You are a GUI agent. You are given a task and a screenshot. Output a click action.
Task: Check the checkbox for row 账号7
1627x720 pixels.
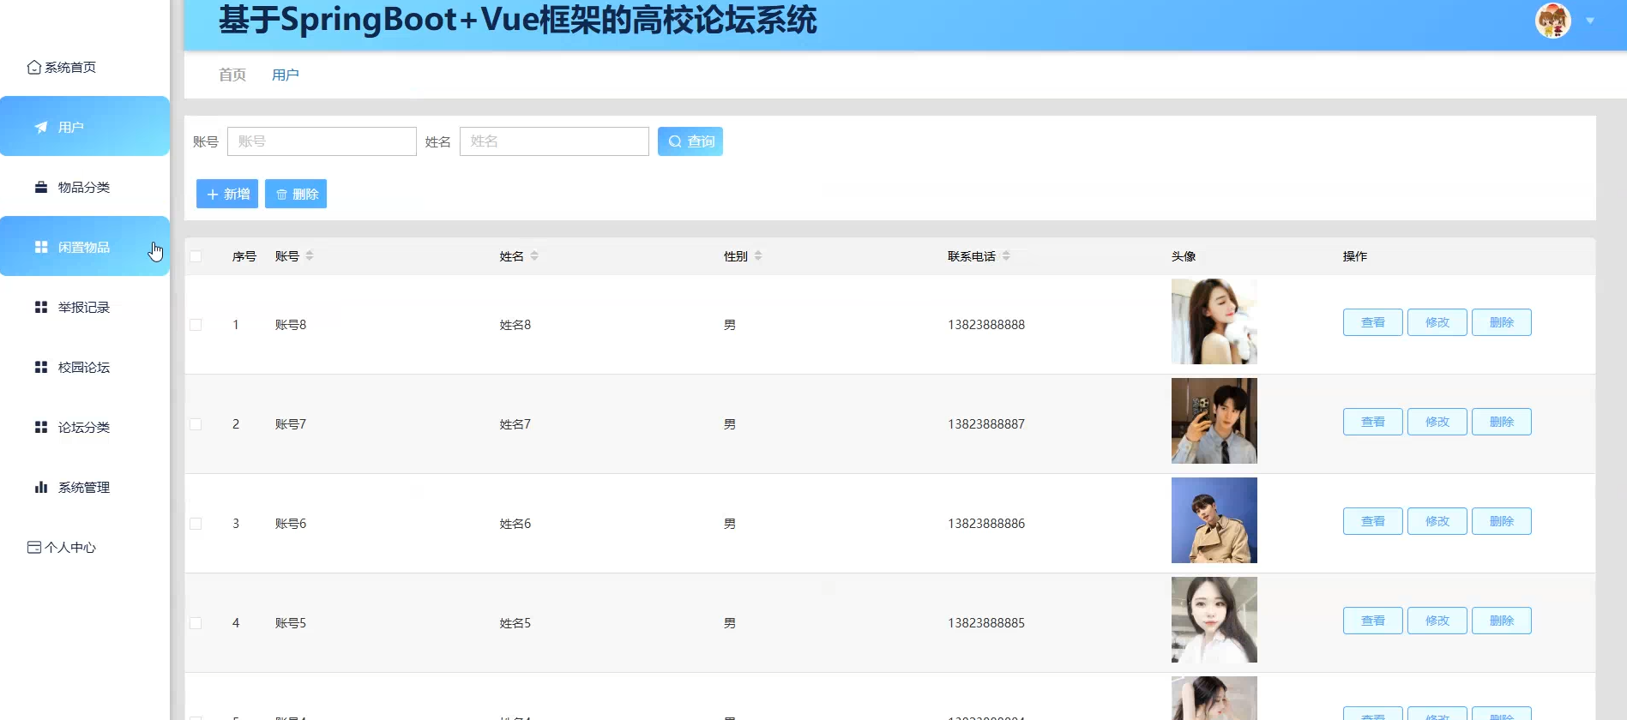coord(196,424)
